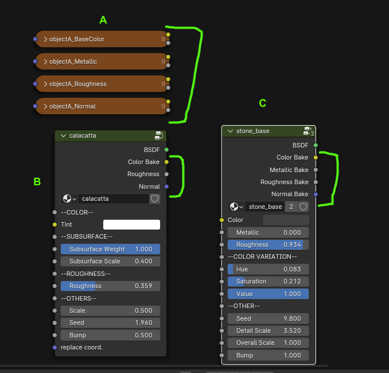This screenshot has height=373, width=389.
Task: Click the calacatta node group icon in its header
Action: 159,135
